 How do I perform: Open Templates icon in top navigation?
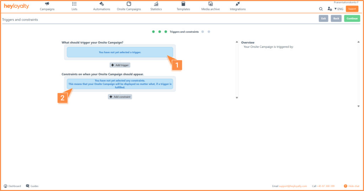[x=183, y=4]
